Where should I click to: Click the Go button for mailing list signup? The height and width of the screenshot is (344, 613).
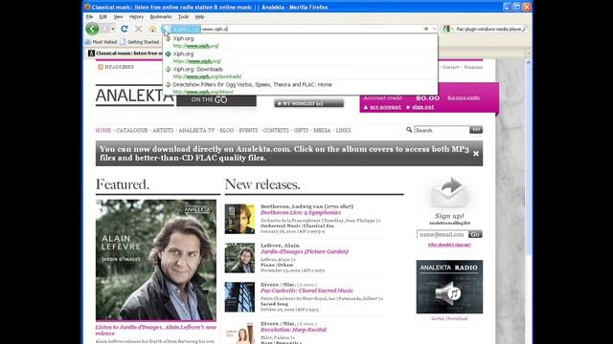475,234
